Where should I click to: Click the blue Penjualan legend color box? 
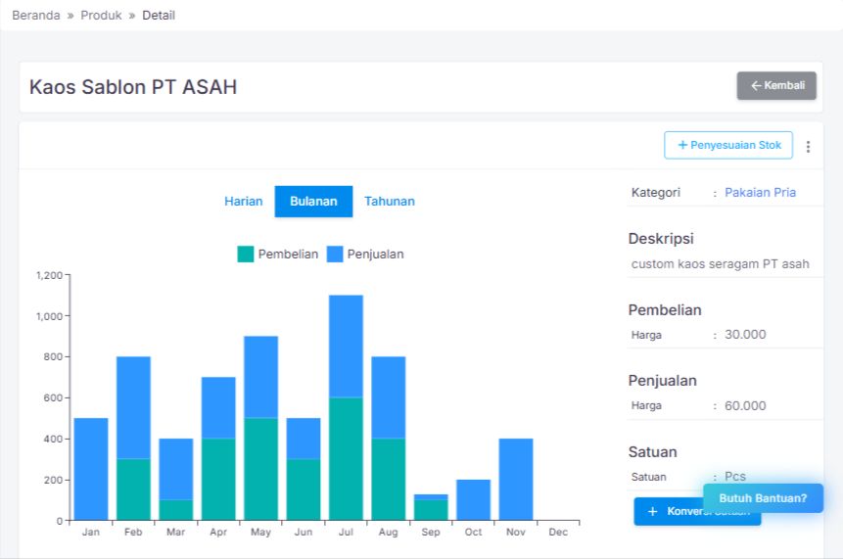(335, 255)
